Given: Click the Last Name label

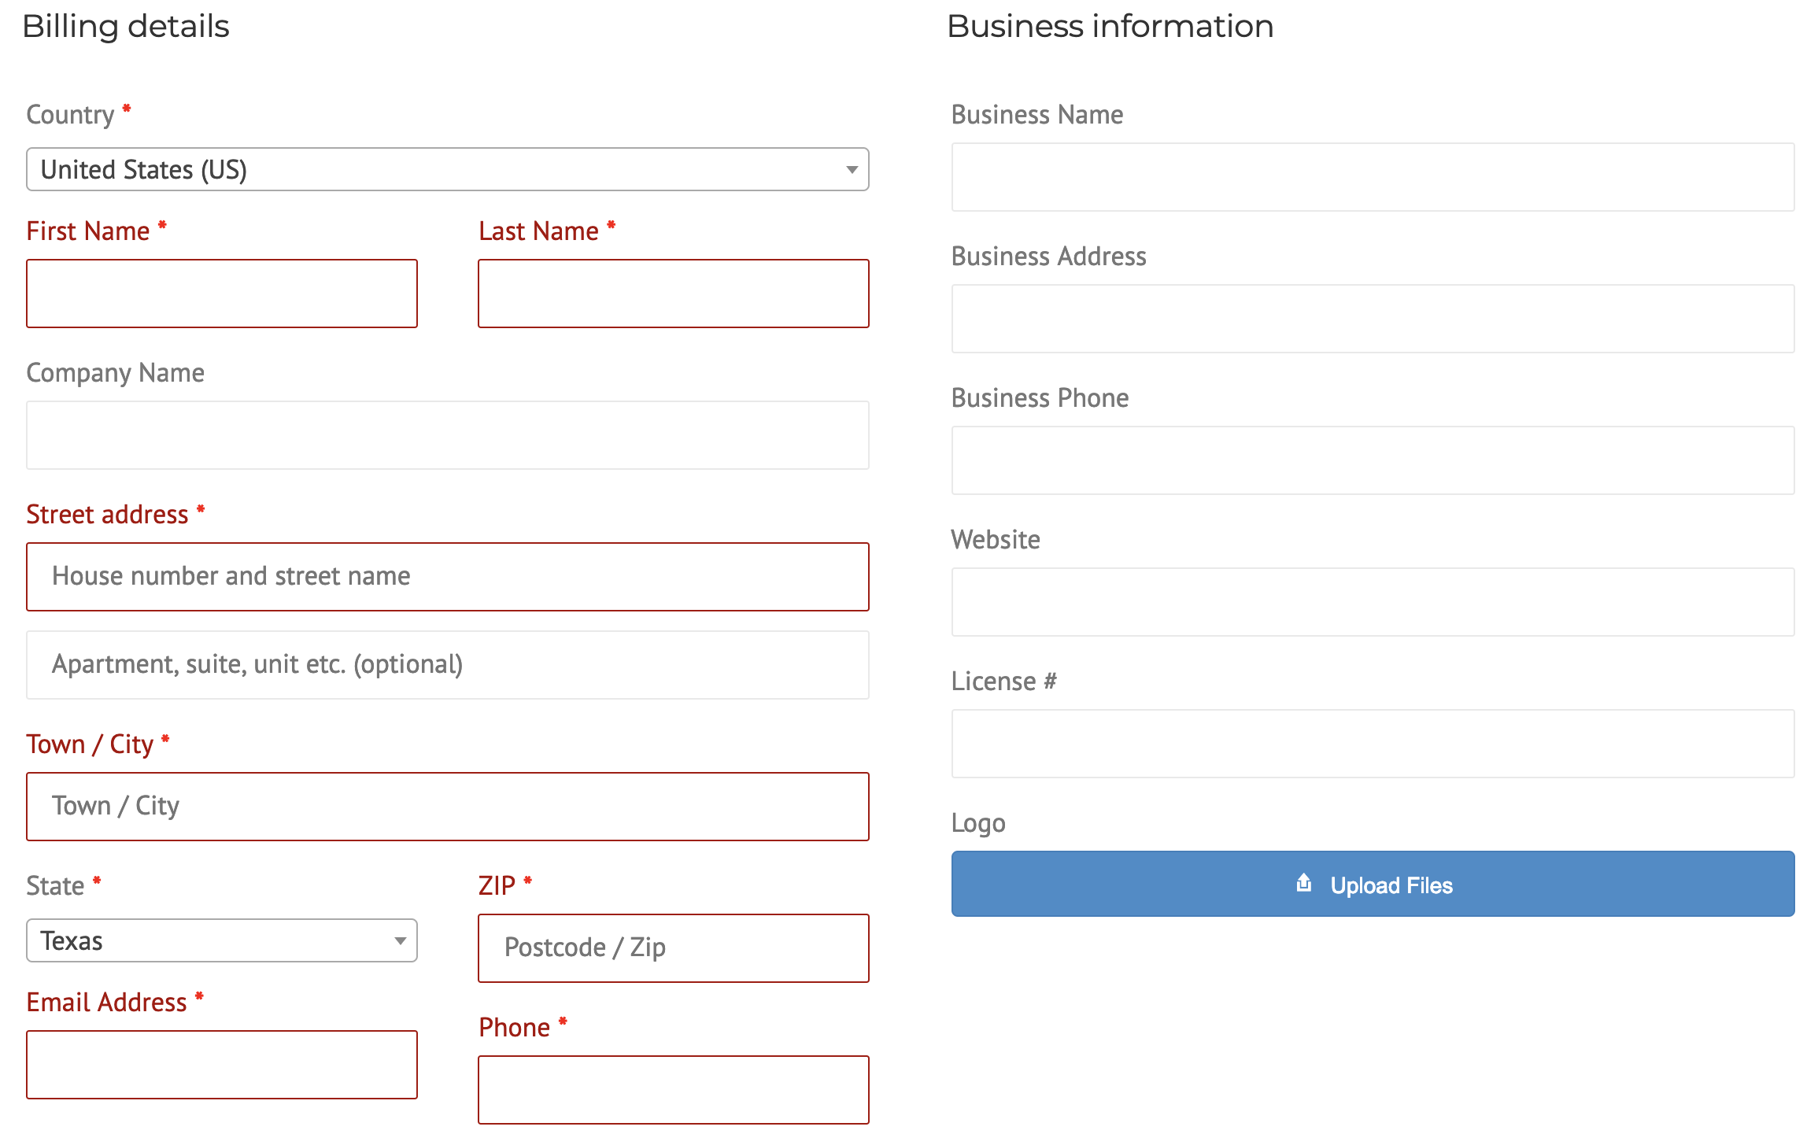Looking at the screenshot, I should click(x=539, y=231).
